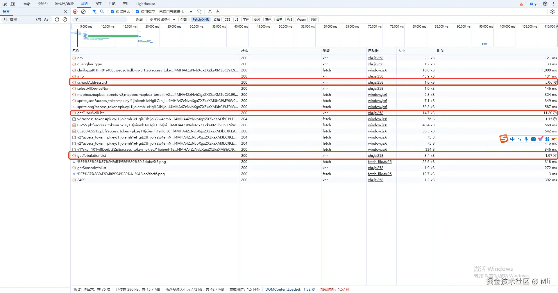Open network conditions wifi icon
This screenshot has height=293, width=558.
(199, 12)
